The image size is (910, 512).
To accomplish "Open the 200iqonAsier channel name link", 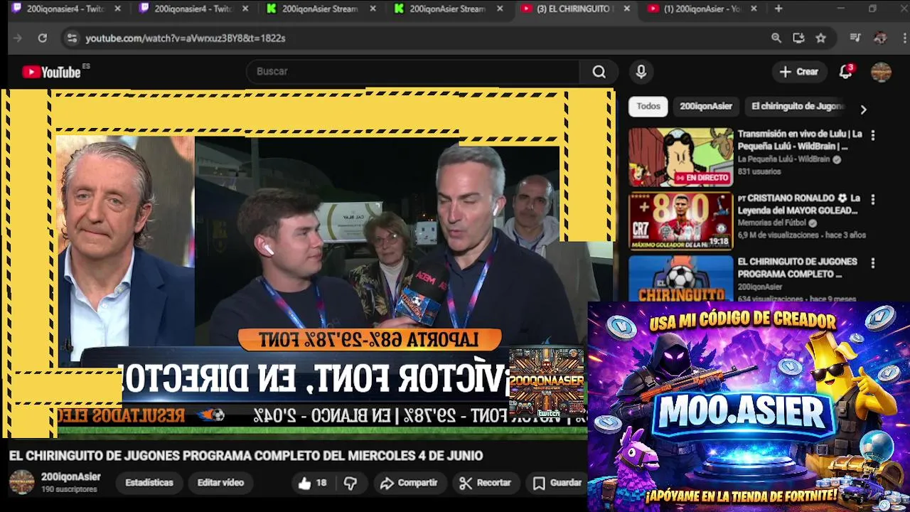I will (70, 477).
